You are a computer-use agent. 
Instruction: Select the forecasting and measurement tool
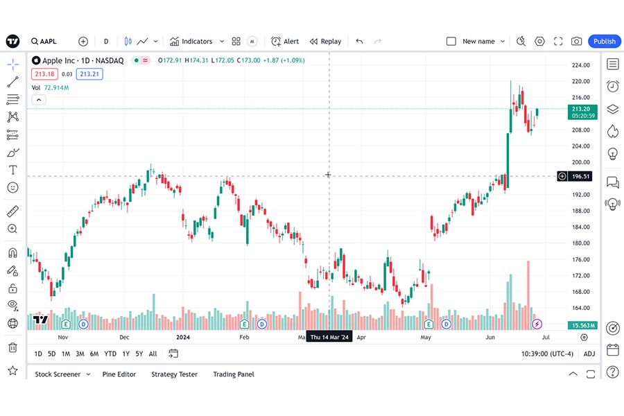[x=12, y=135]
